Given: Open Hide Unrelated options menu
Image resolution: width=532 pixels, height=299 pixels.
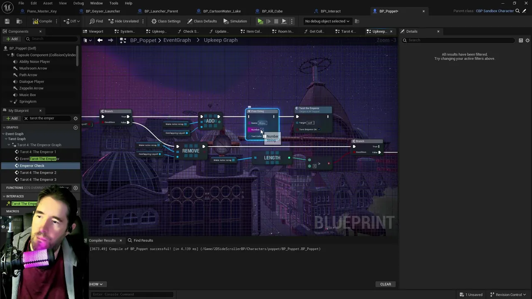Looking at the screenshot, I should [143, 21].
